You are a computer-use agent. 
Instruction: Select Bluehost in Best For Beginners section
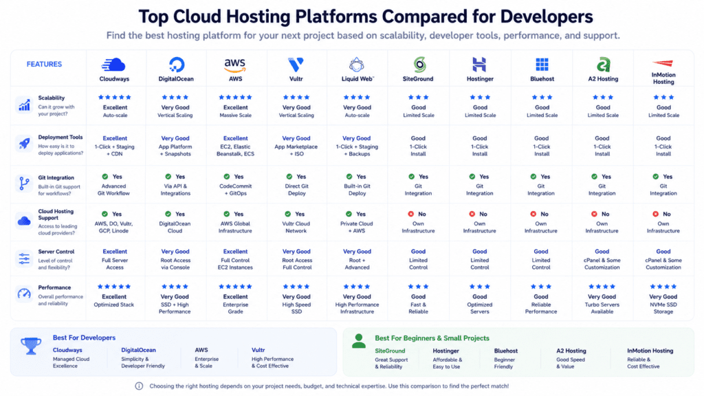pos(506,351)
